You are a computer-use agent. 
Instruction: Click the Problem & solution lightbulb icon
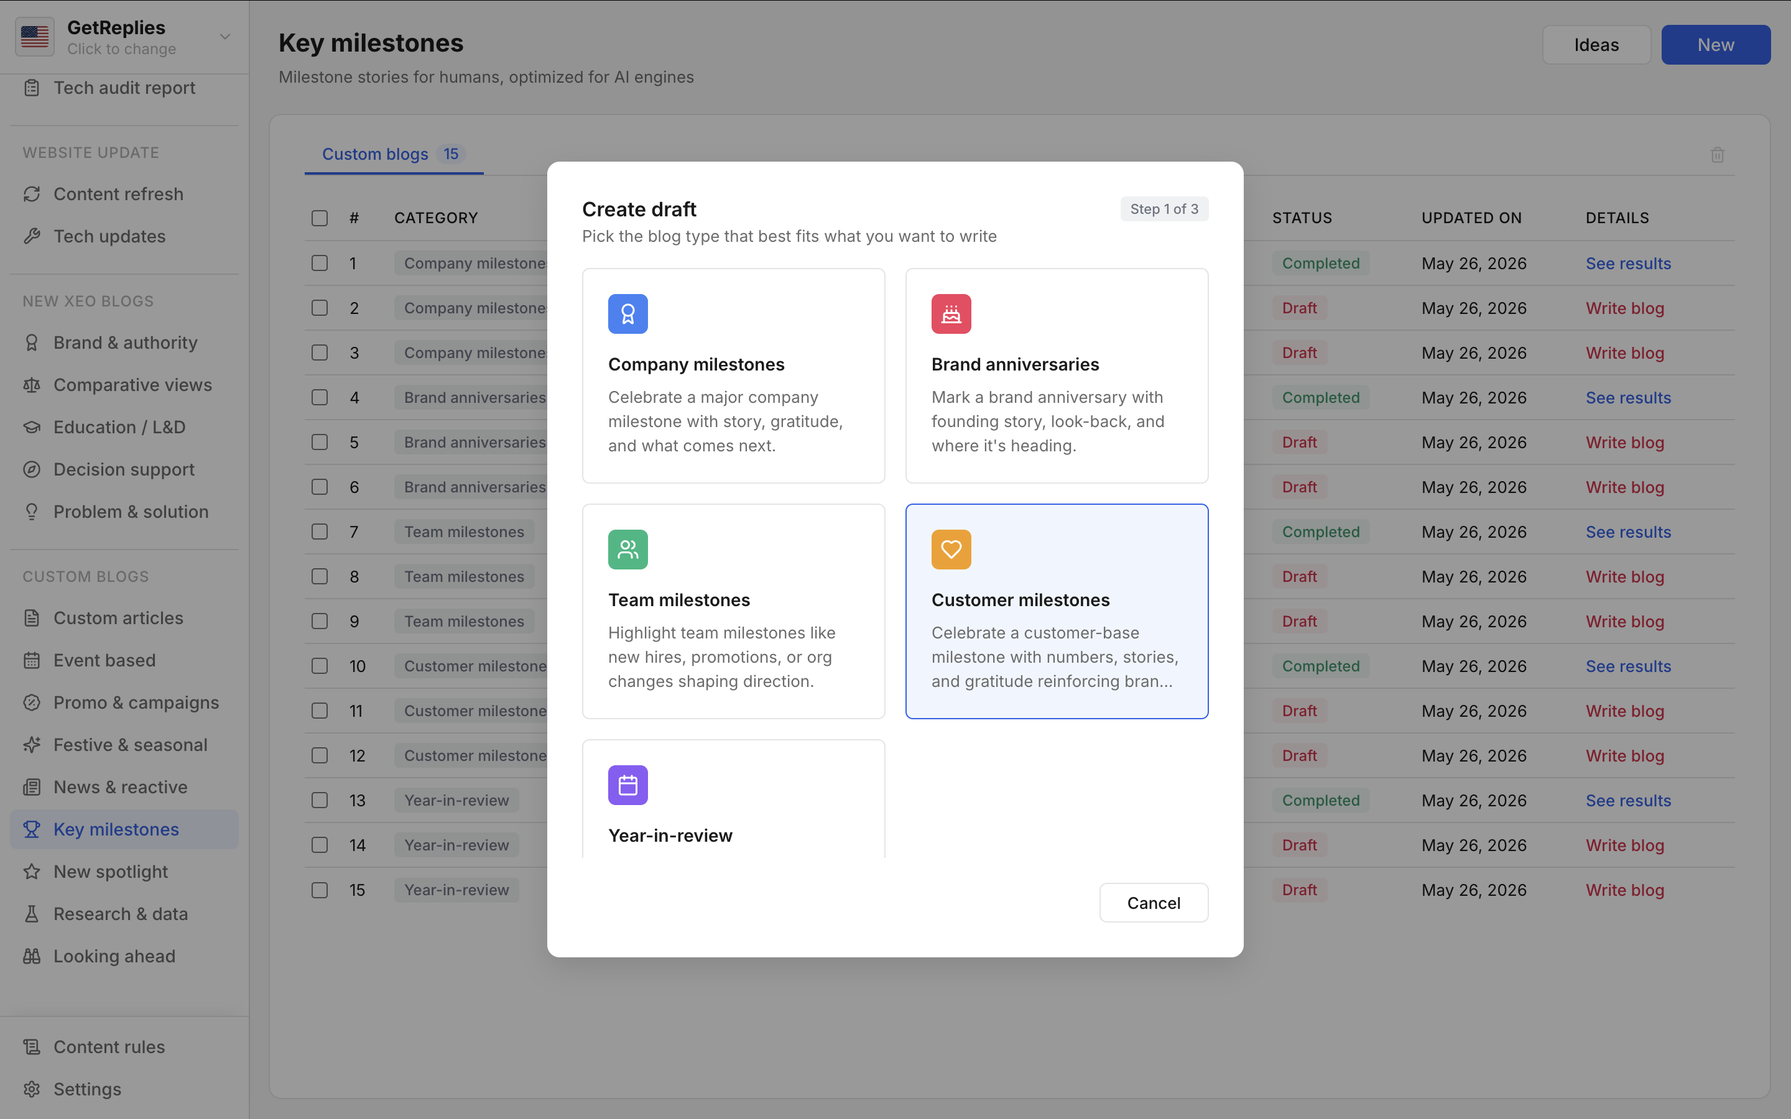tap(32, 512)
